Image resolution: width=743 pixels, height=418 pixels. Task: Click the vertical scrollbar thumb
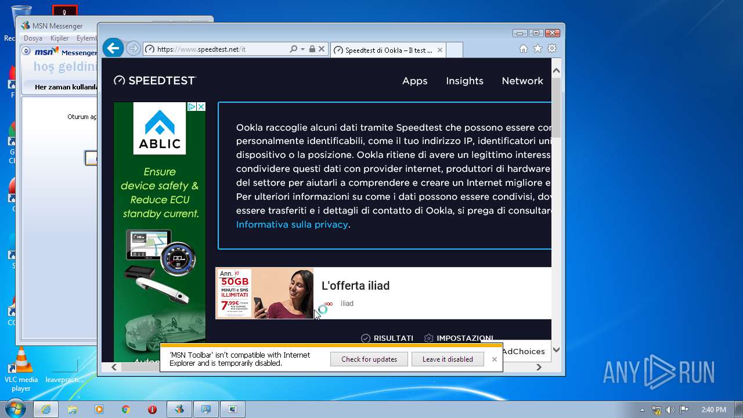(x=556, y=107)
